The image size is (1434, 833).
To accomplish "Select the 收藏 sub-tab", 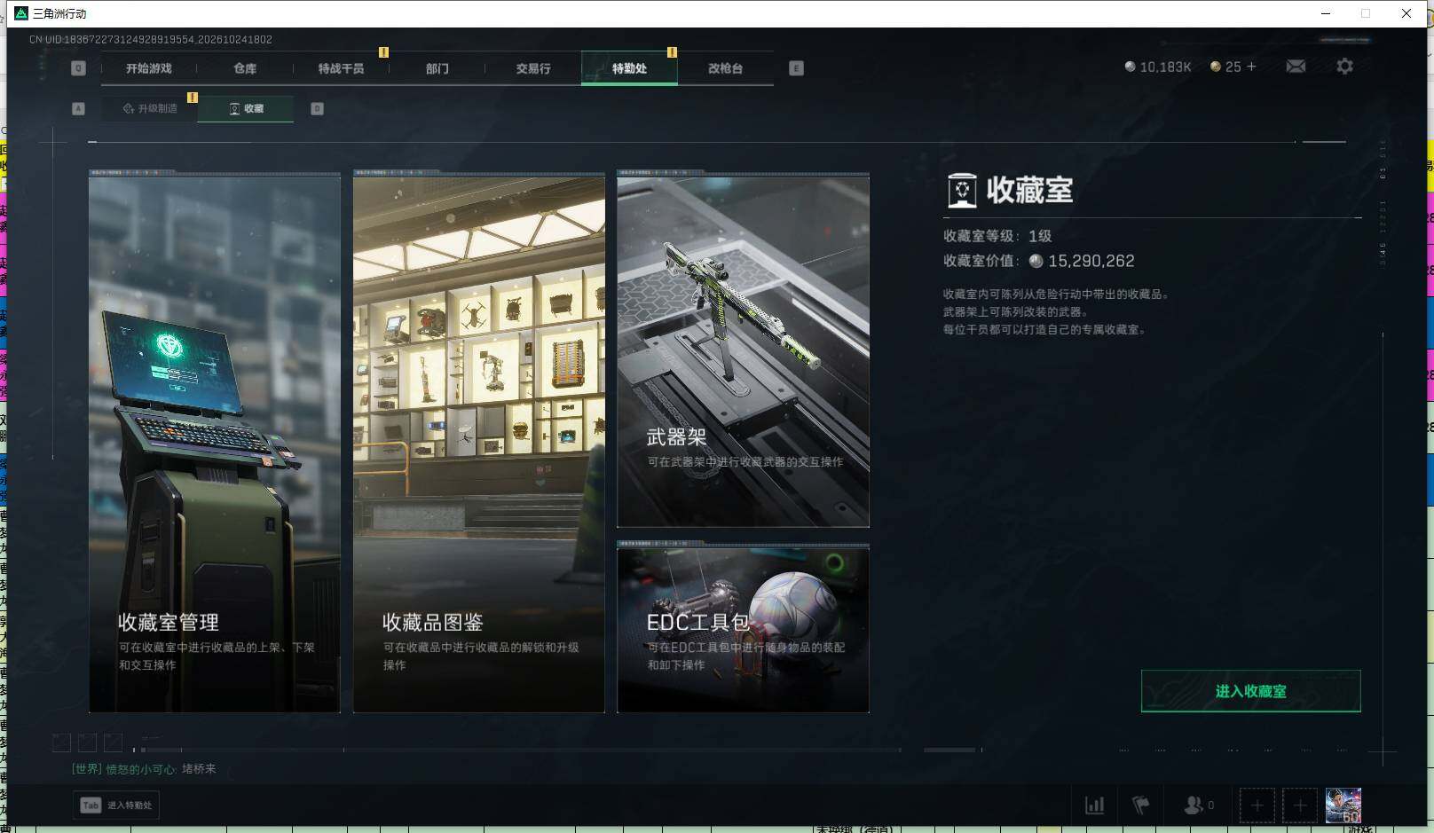I will [x=246, y=108].
